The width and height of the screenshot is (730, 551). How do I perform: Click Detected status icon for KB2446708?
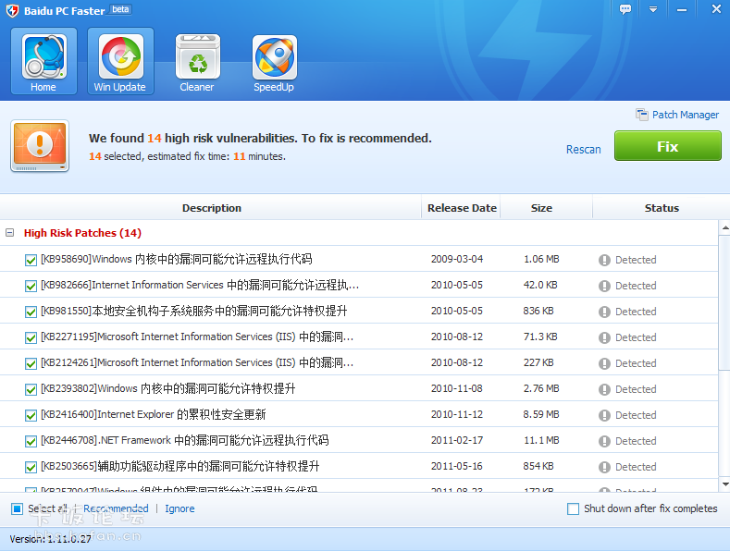click(604, 441)
